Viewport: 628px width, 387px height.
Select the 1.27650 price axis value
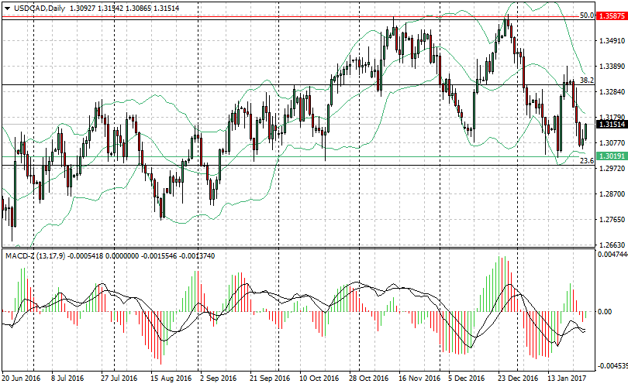612,220
